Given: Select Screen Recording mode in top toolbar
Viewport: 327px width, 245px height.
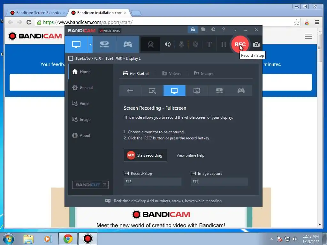Looking at the screenshot, I should pyautogui.click(x=76, y=44).
